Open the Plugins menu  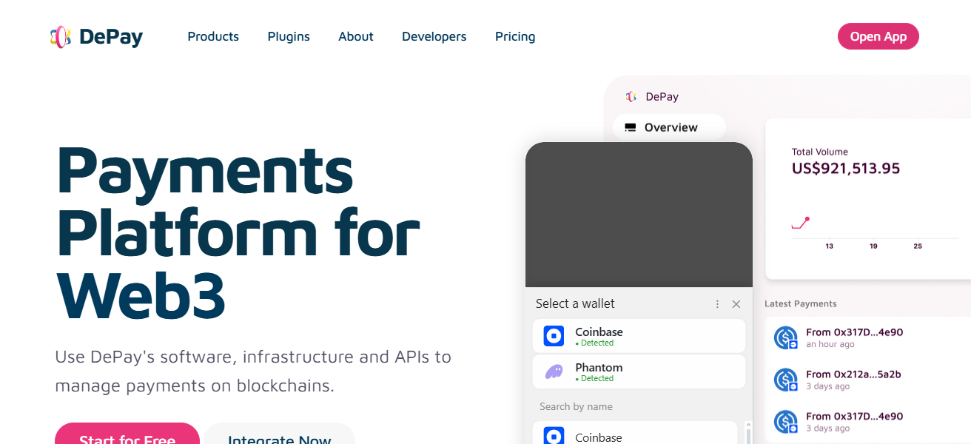click(x=289, y=36)
